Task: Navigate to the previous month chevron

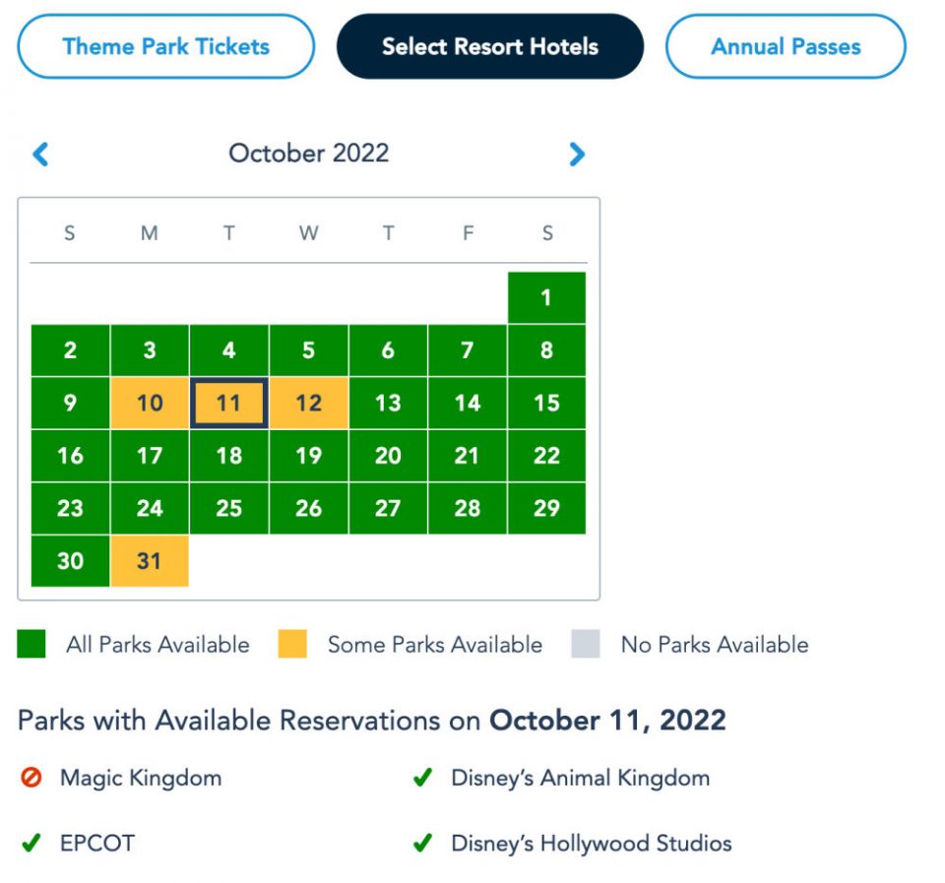Action: pos(40,154)
